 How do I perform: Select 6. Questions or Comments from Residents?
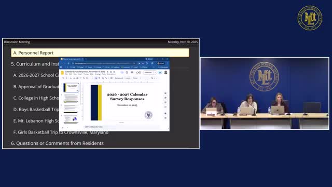pos(58,143)
